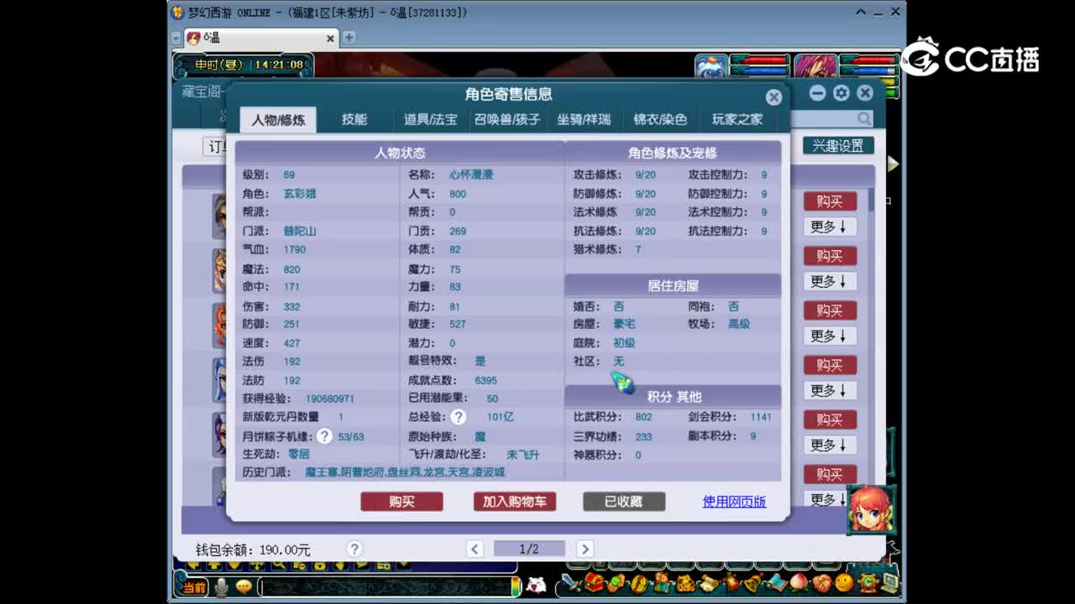Click the red 购买 button in dialog footer
Screen dimensions: 1075x604
(x=401, y=502)
